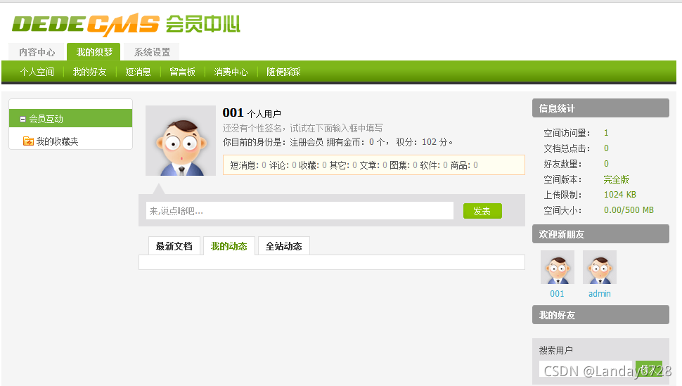682x386 pixels.
Task: Click the green 发表 button
Action: tap(482, 211)
